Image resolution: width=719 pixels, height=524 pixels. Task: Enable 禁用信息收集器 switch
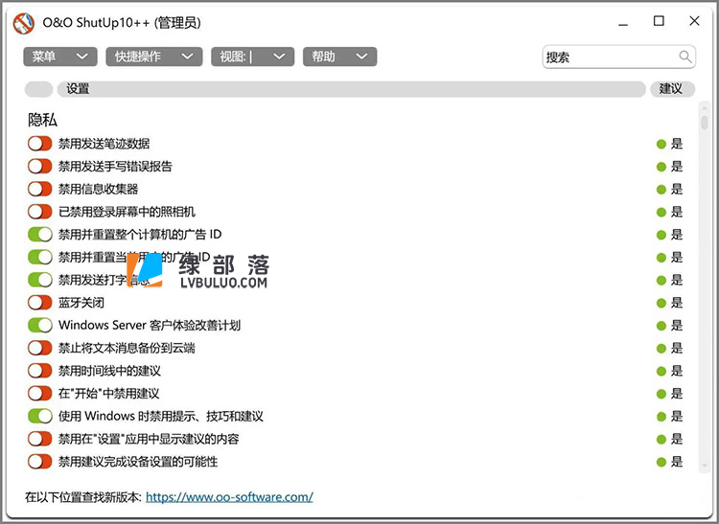(40, 189)
